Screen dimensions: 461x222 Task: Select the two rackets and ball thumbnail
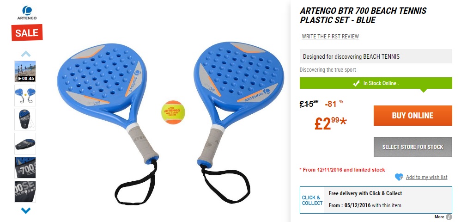(x=25, y=95)
